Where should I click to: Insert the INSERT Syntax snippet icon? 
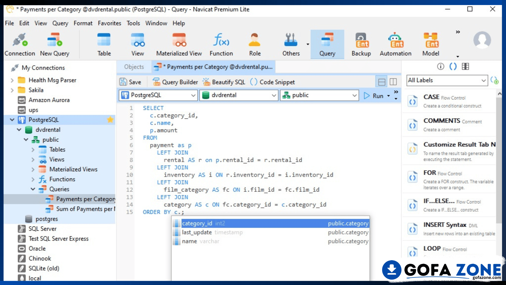click(413, 229)
